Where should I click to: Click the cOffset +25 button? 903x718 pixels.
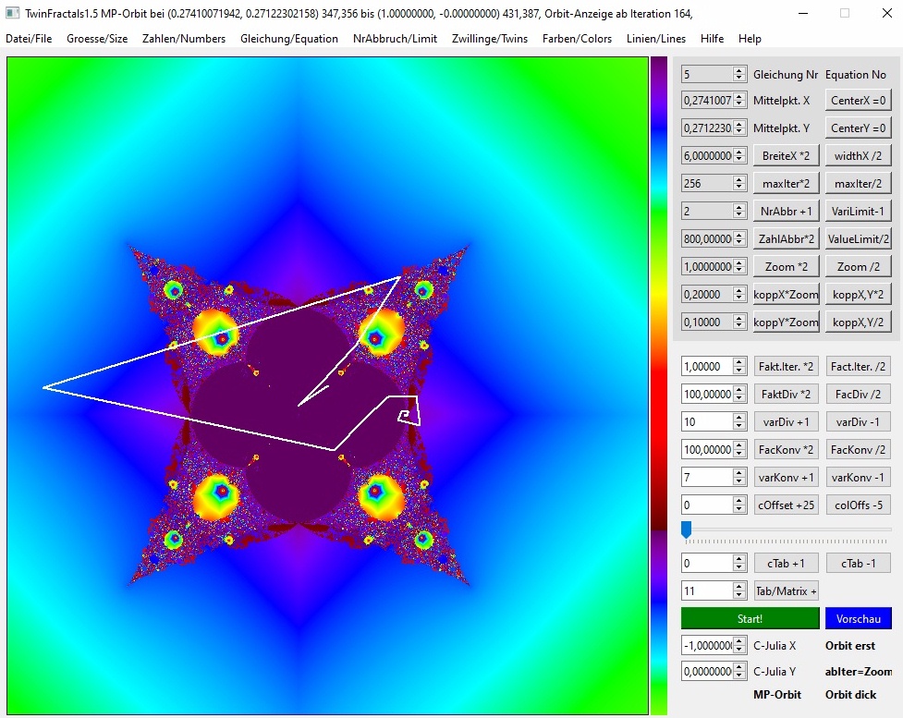pos(787,505)
